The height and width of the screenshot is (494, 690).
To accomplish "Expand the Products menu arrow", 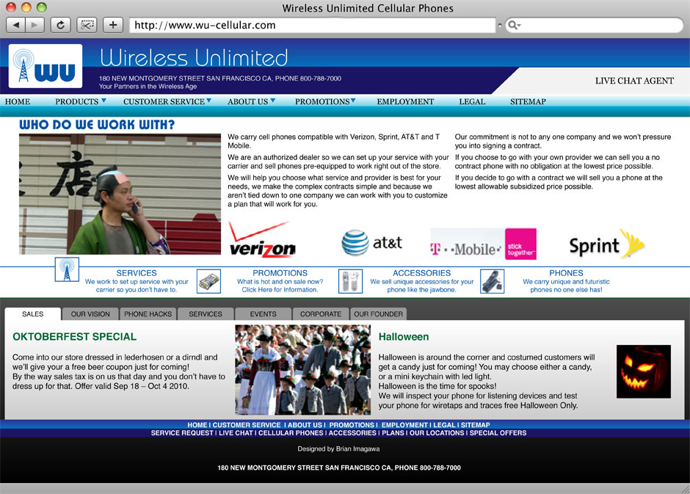I will pyautogui.click(x=103, y=101).
